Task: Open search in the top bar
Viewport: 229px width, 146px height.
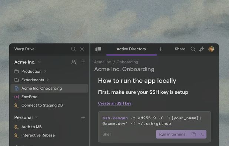Action: pyautogui.click(x=193, y=49)
